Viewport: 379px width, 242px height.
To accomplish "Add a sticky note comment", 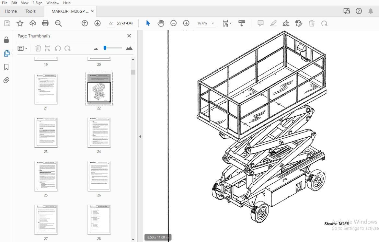I will pos(260,23).
